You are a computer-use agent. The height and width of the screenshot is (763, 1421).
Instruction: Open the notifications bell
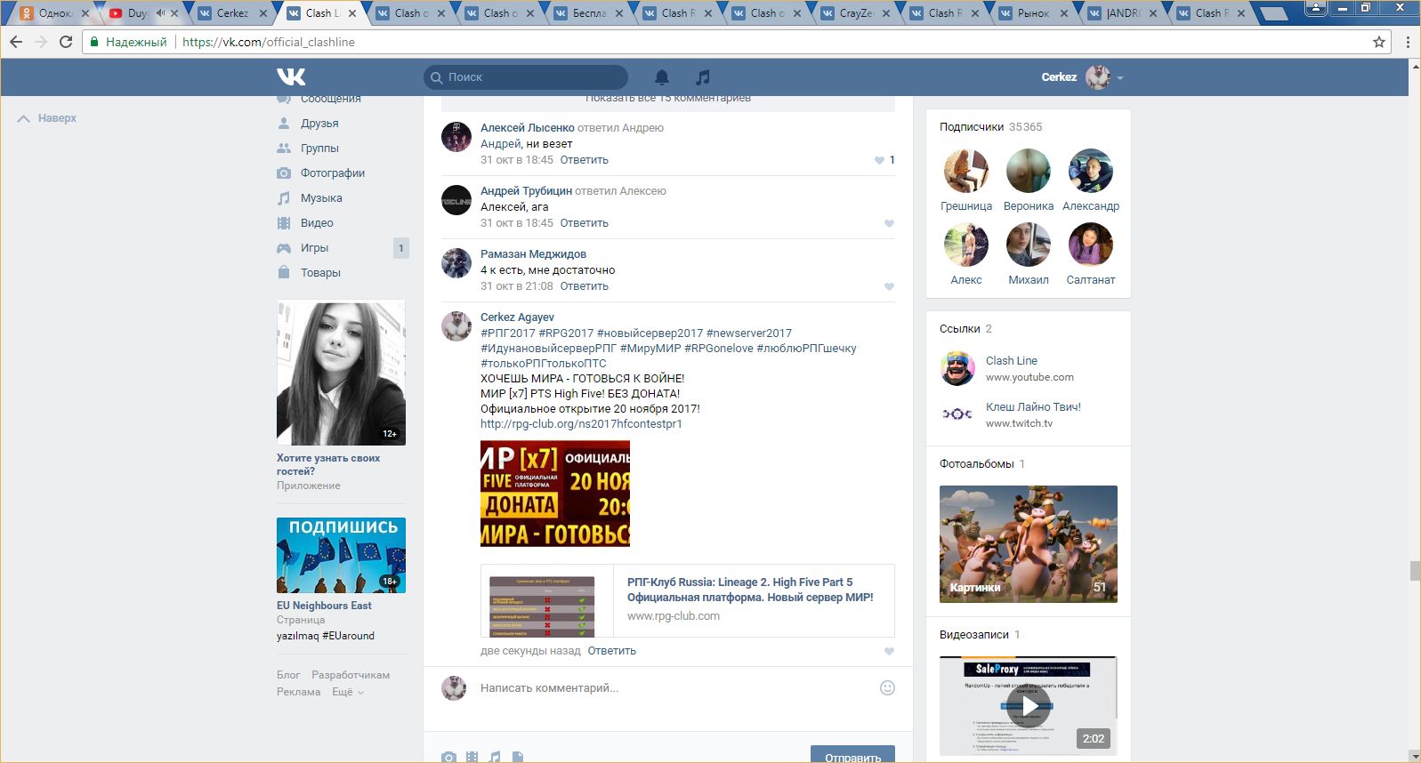point(662,77)
